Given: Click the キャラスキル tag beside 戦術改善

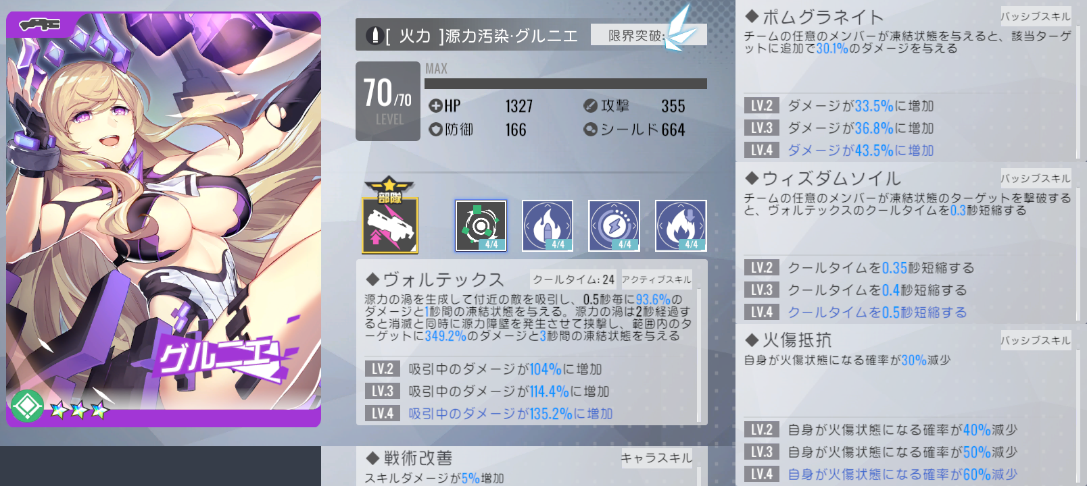Looking at the screenshot, I should coord(656,458).
